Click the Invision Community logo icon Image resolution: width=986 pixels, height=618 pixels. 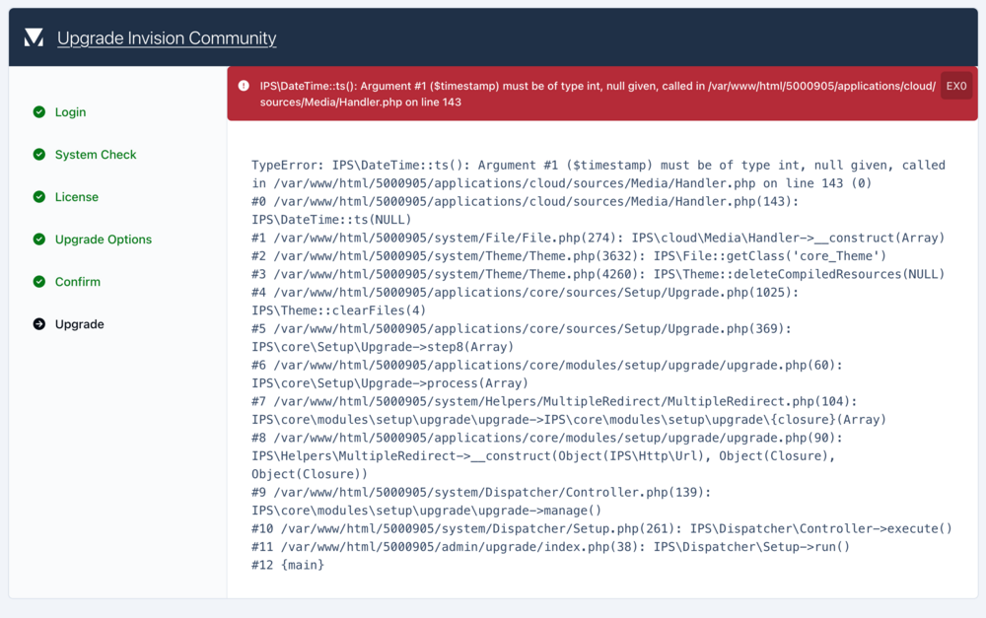tap(34, 37)
